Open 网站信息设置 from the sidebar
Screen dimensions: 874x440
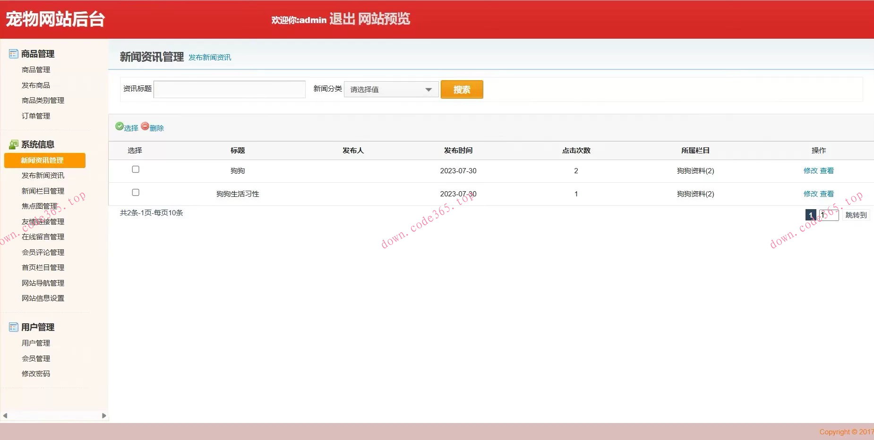click(x=43, y=298)
